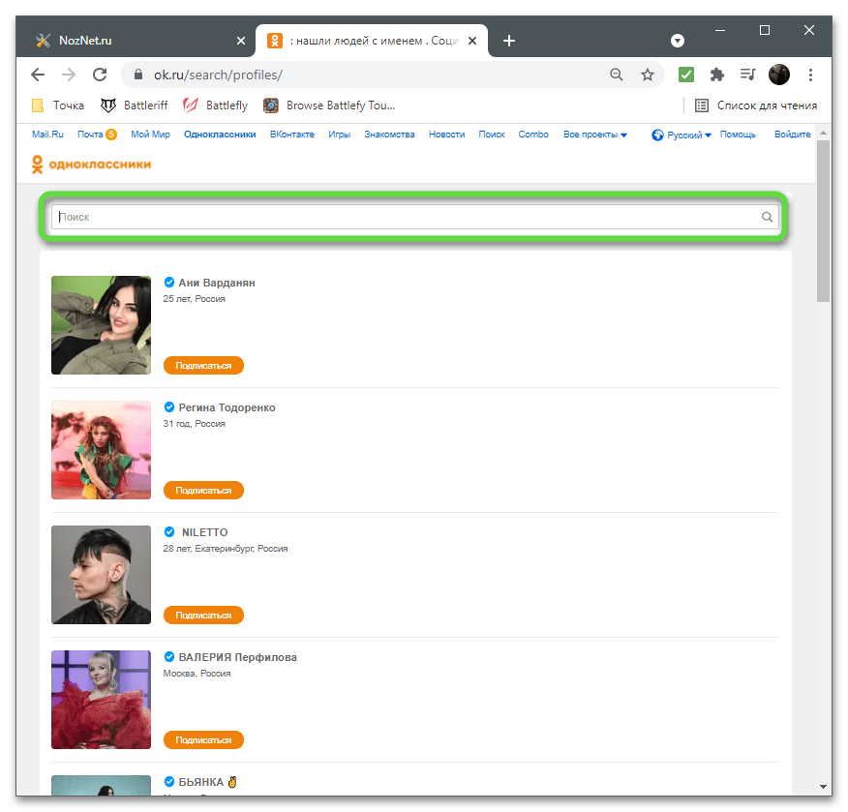Click the search magnifier in Поиск field
Viewport: 848px width, 812px height.
(767, 217)
